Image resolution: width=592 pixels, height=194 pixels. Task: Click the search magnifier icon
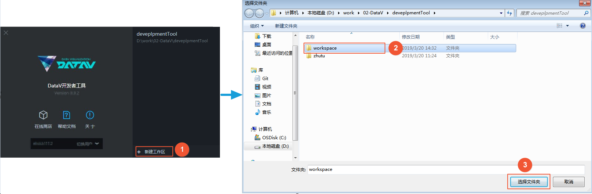click(x=586, y=13)
